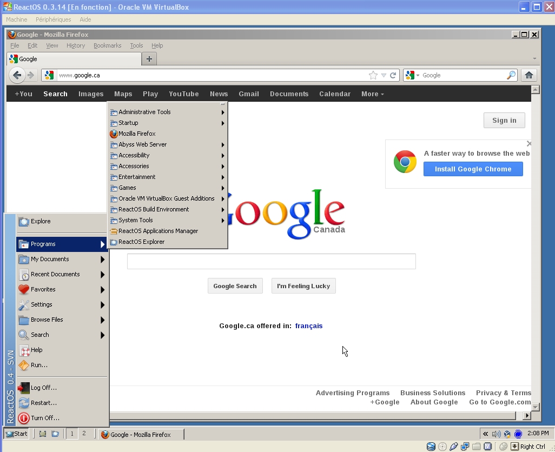555x452 pixels.
Task: Click Install Google Chrome button
Action: tap(473, 169)
